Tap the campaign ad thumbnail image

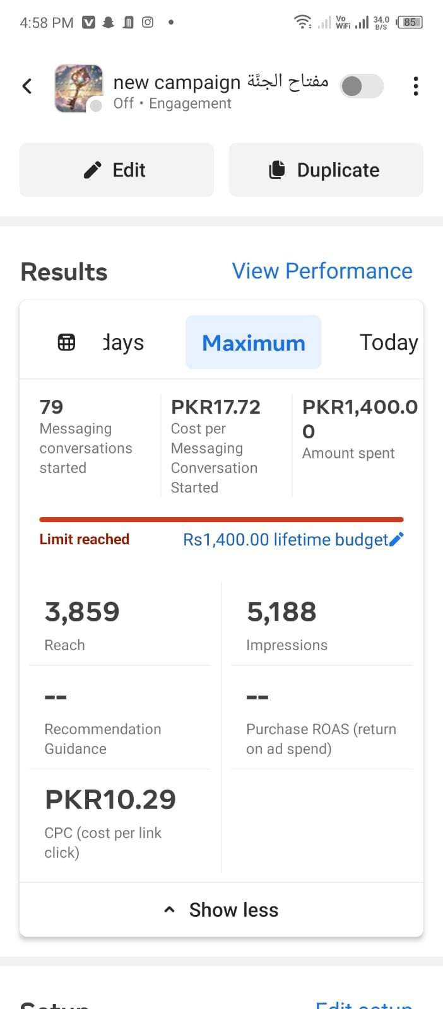[78, 88]
